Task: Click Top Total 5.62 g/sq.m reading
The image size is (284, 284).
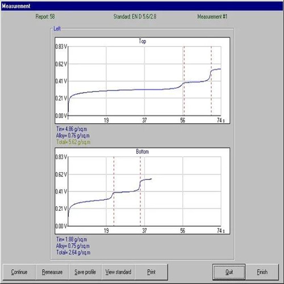Action: tap(73, 142)
